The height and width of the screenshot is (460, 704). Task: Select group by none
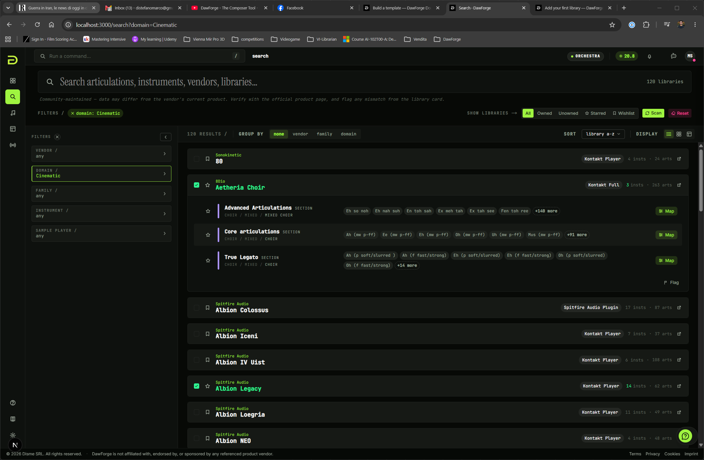(x=279, y=134)
